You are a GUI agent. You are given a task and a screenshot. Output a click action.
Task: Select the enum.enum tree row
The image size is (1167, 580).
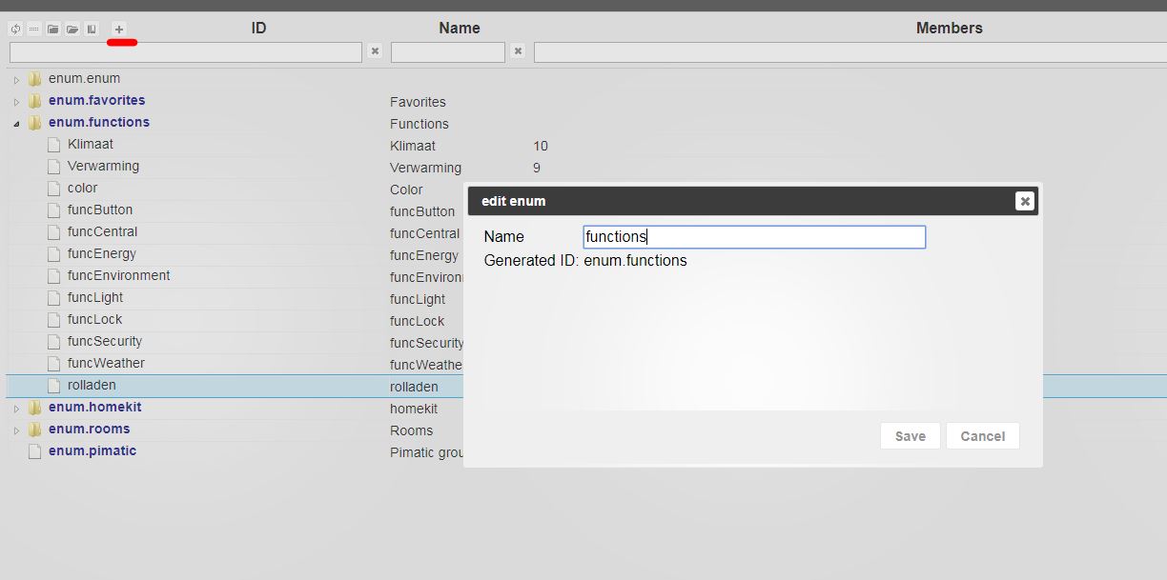pos(84,79)
